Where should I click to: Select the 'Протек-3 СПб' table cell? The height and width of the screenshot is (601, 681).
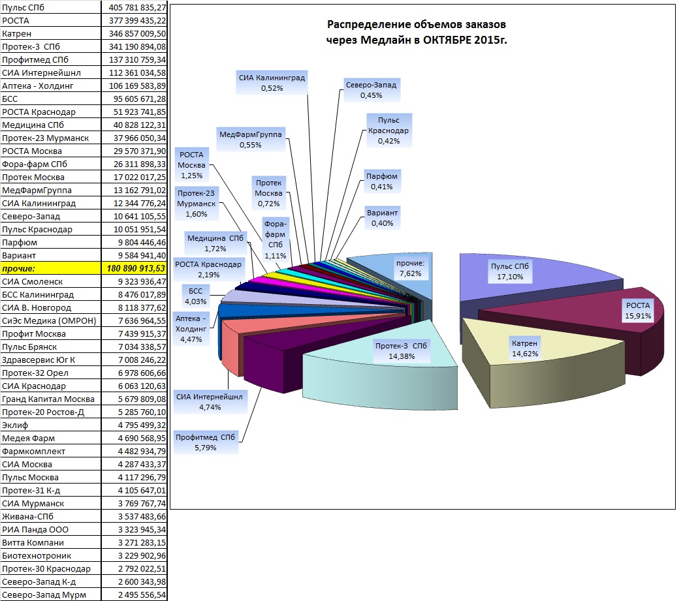coord(51,46)
